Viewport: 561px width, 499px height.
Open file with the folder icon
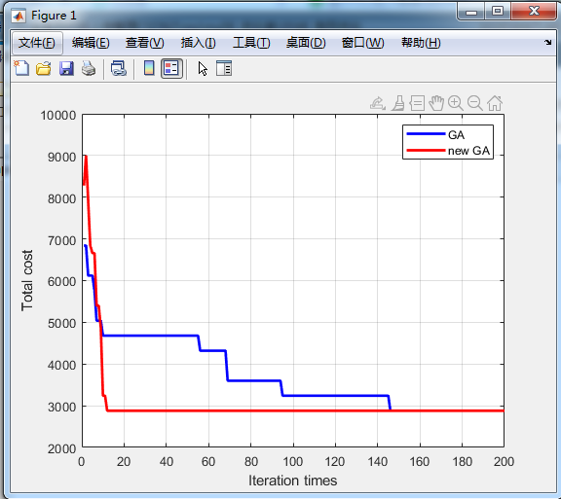coord(44,68)
